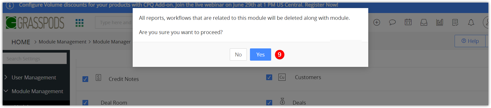The width and height of the screenshot is (491, 108).
Task: Uncheck the Credit Notes module checkbox
Action: tap(85, 79)
